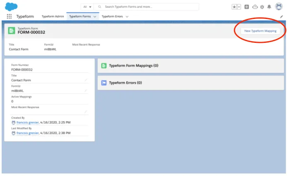Open the All search scope dropdown
The height and width of the screenshot is (176, 287).
pos(87,7)
